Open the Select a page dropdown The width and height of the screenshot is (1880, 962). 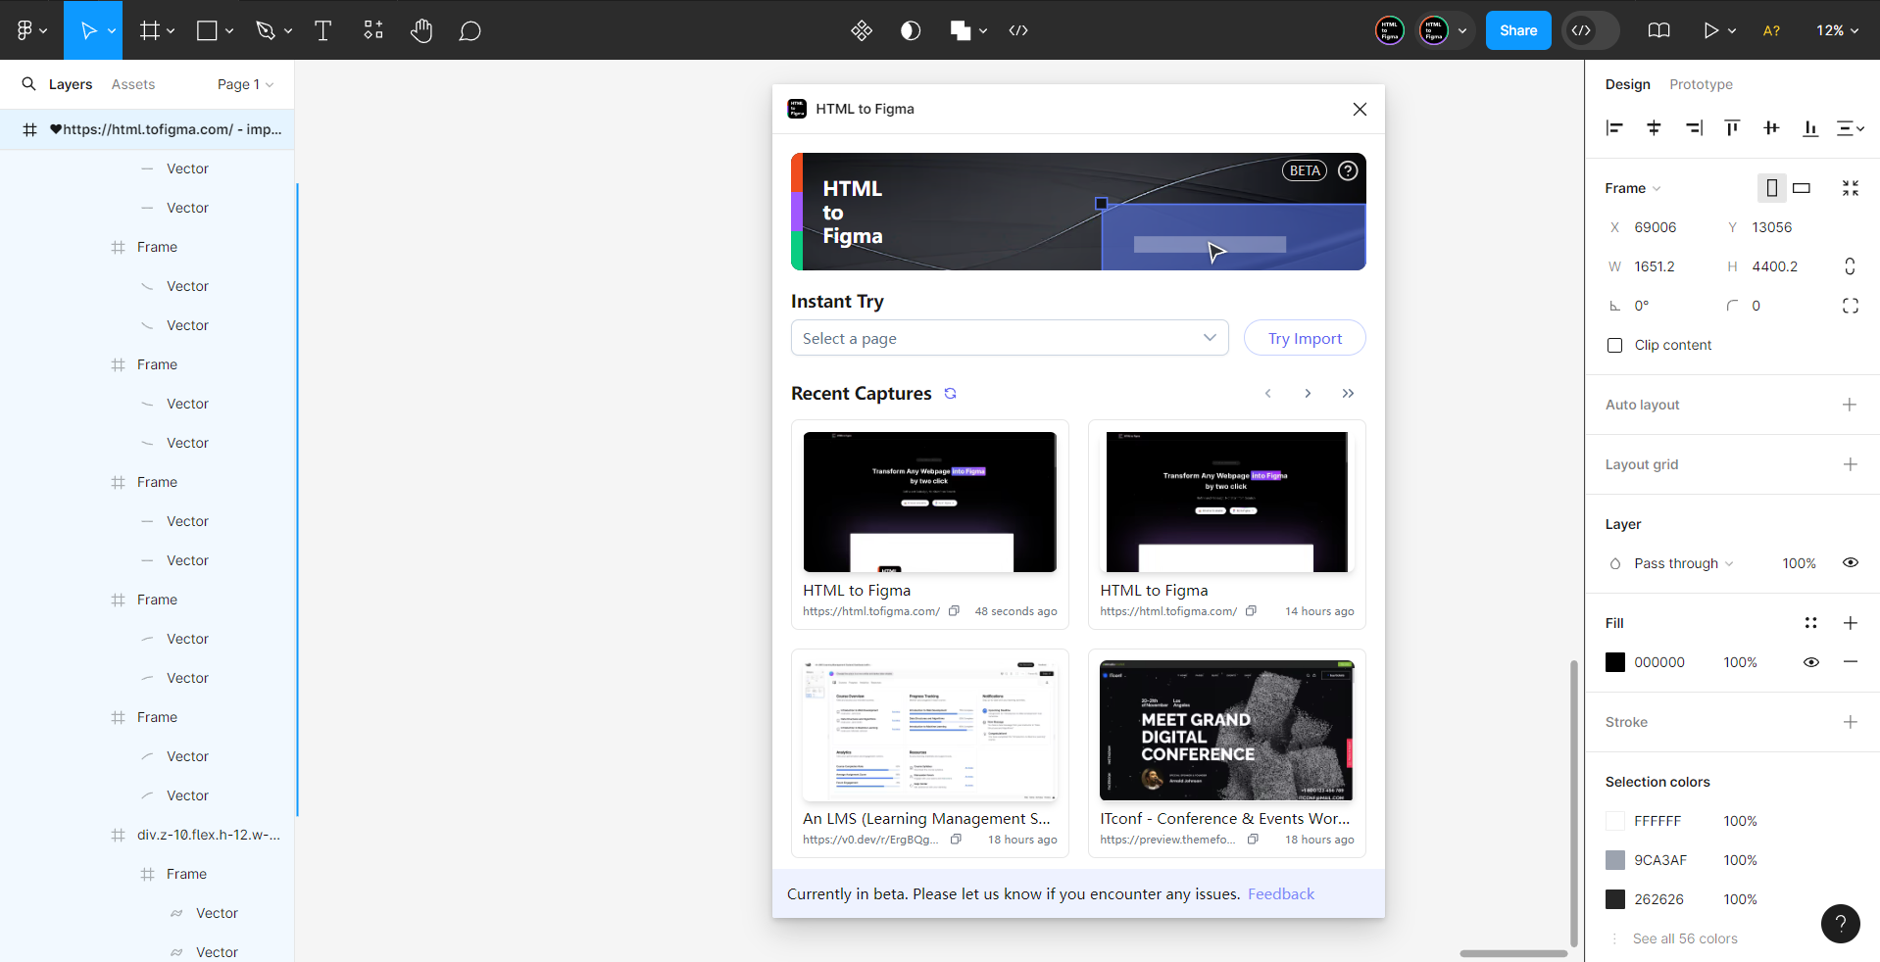click(x=1010, y=338)
